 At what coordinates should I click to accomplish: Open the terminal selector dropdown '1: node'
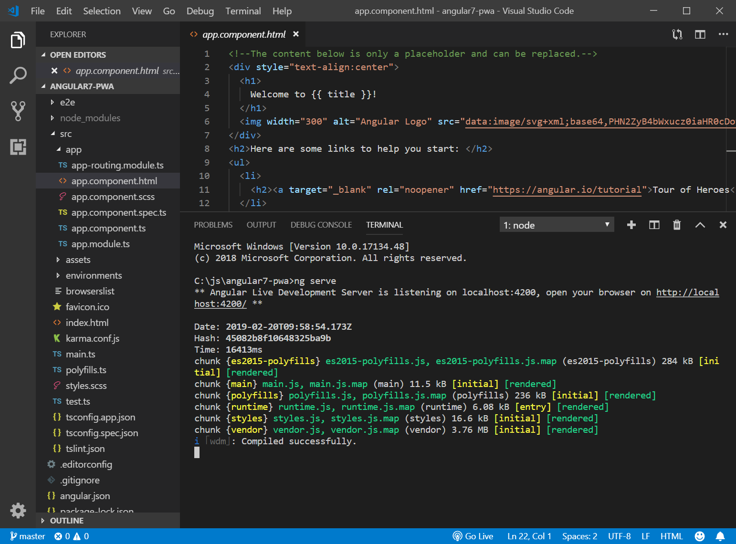[556, 225]
